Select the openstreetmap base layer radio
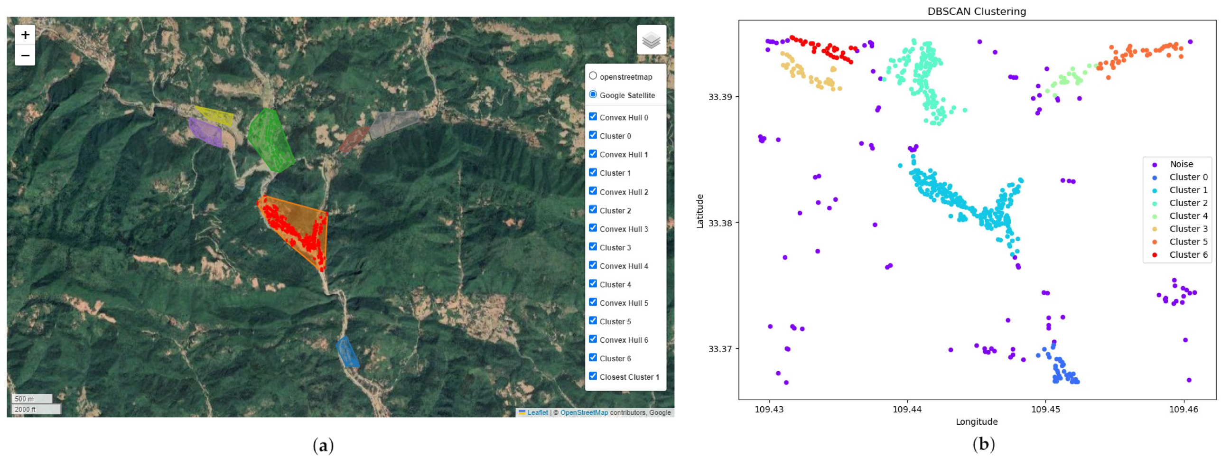Image resolution: width=1221 pixels, height=458 pixels. click(593, 76)
